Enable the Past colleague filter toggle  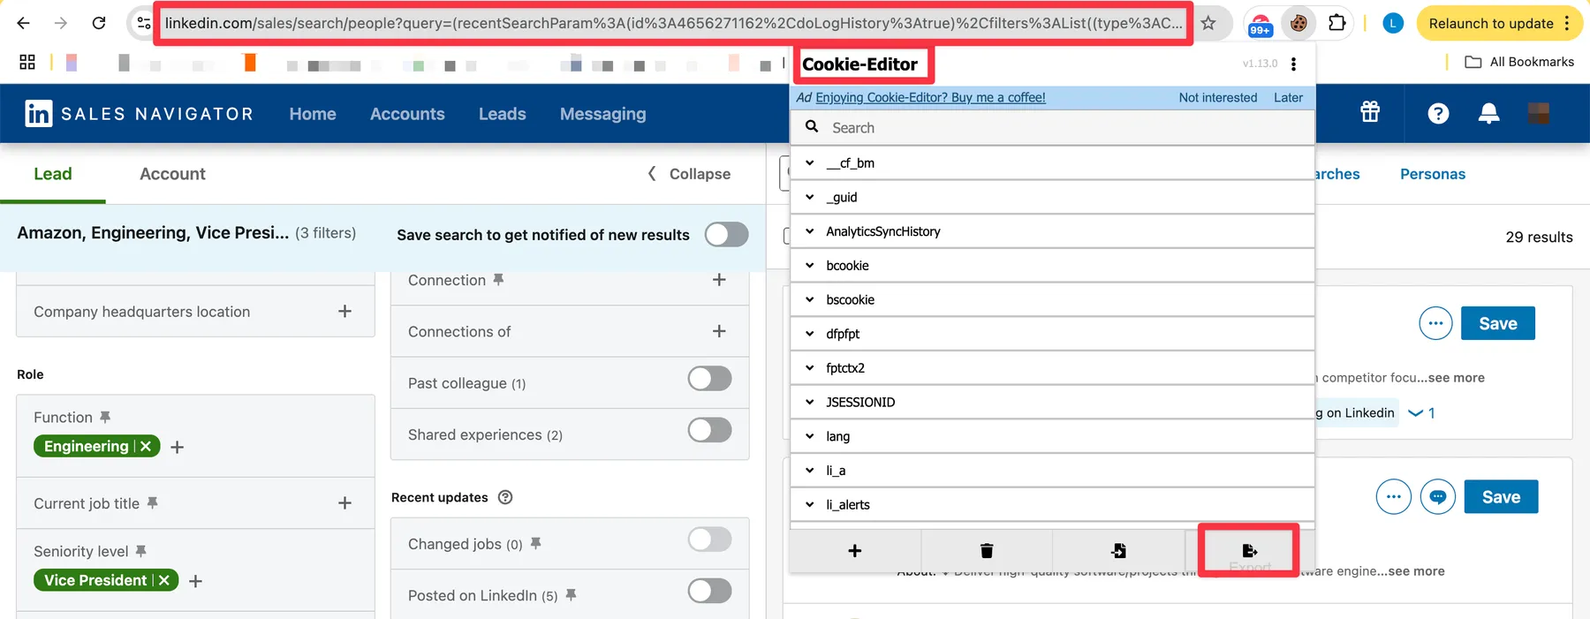710,378
